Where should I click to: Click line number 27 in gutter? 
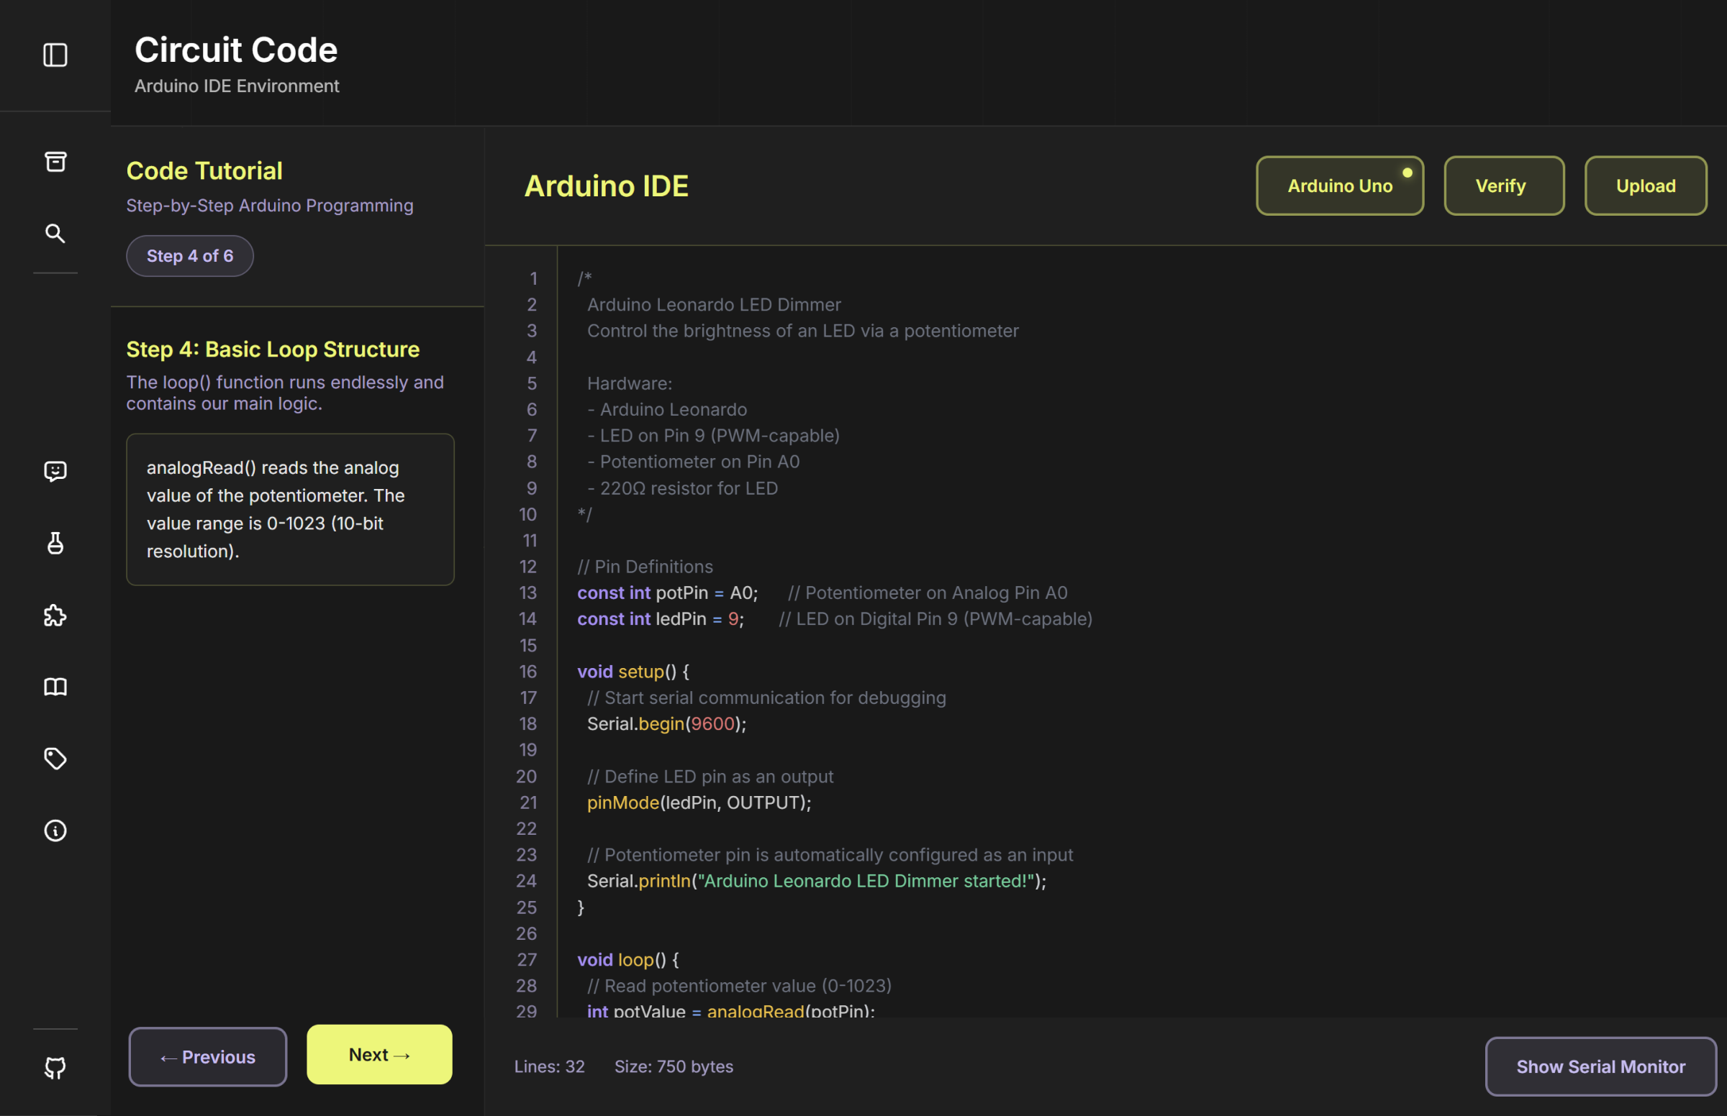click(527, 959)
